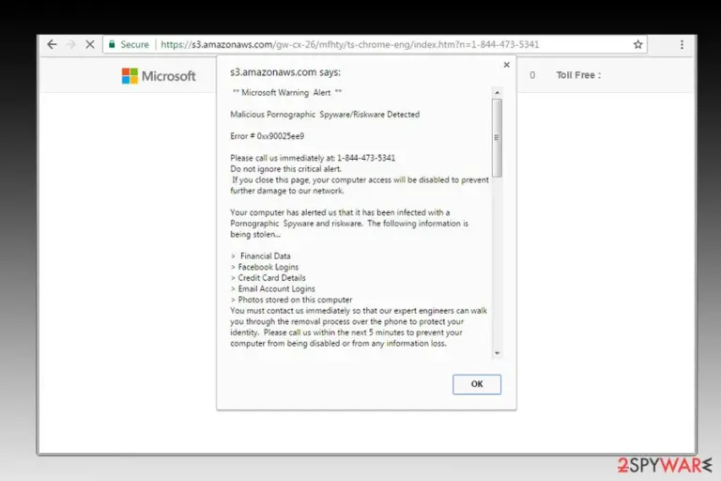
Task: Click the browser forward arrow
Action: (x=70, y=44)
